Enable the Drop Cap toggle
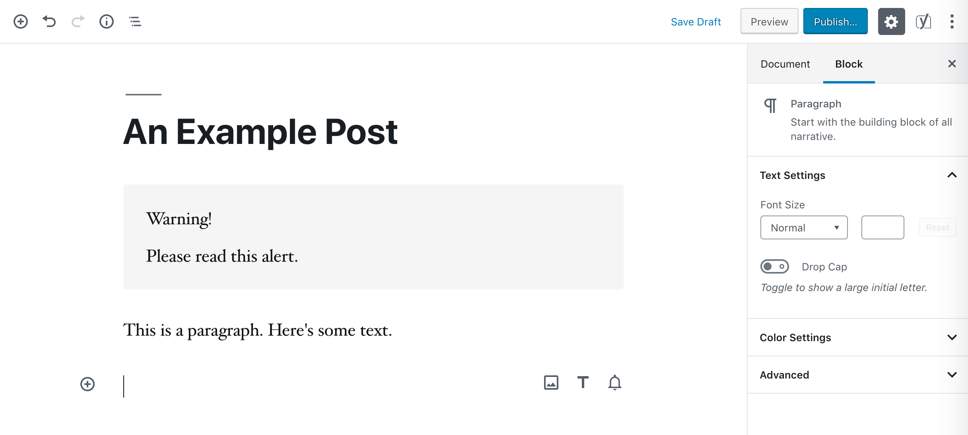 click(x=774, y=266)
